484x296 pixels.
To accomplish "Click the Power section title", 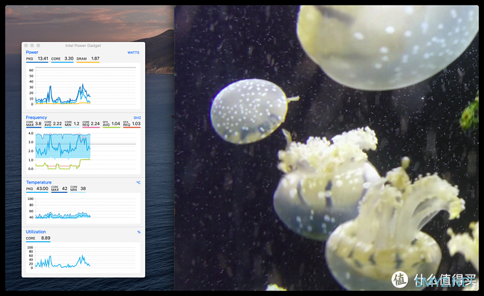I will click(x=32, y=52).
